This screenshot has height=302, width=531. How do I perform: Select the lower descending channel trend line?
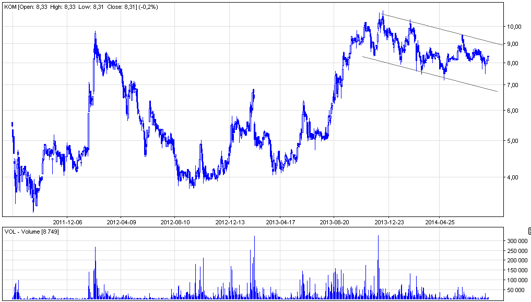click(430, 74)
